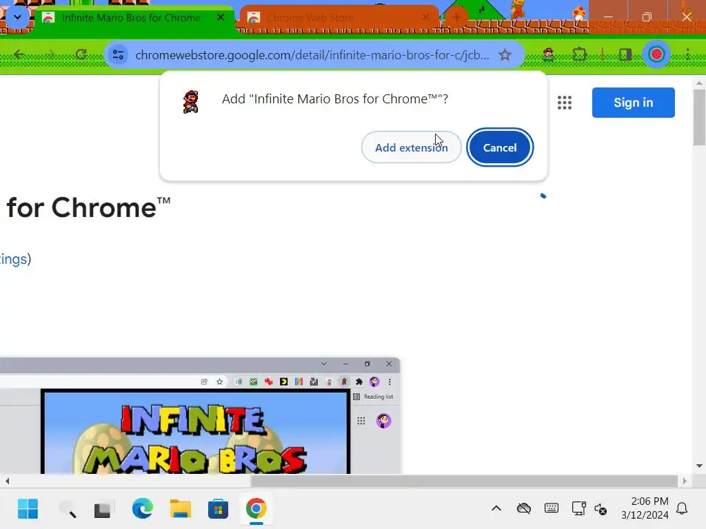
Task: Go forward to the next page
Action: (x=50, y=55)
